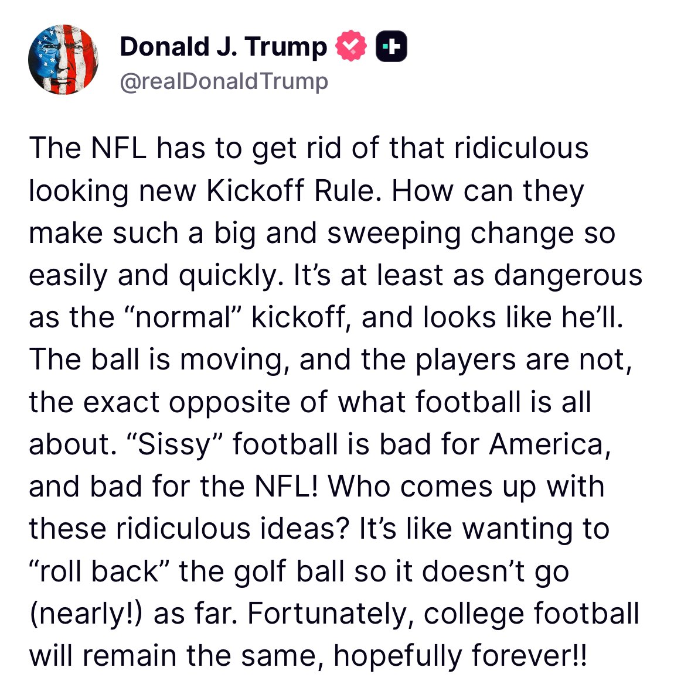The width and height of the screenshot is (691, 688).
Task: Click the quoted word "normal"
Action: pyautogui.click(x=184, y=317)
